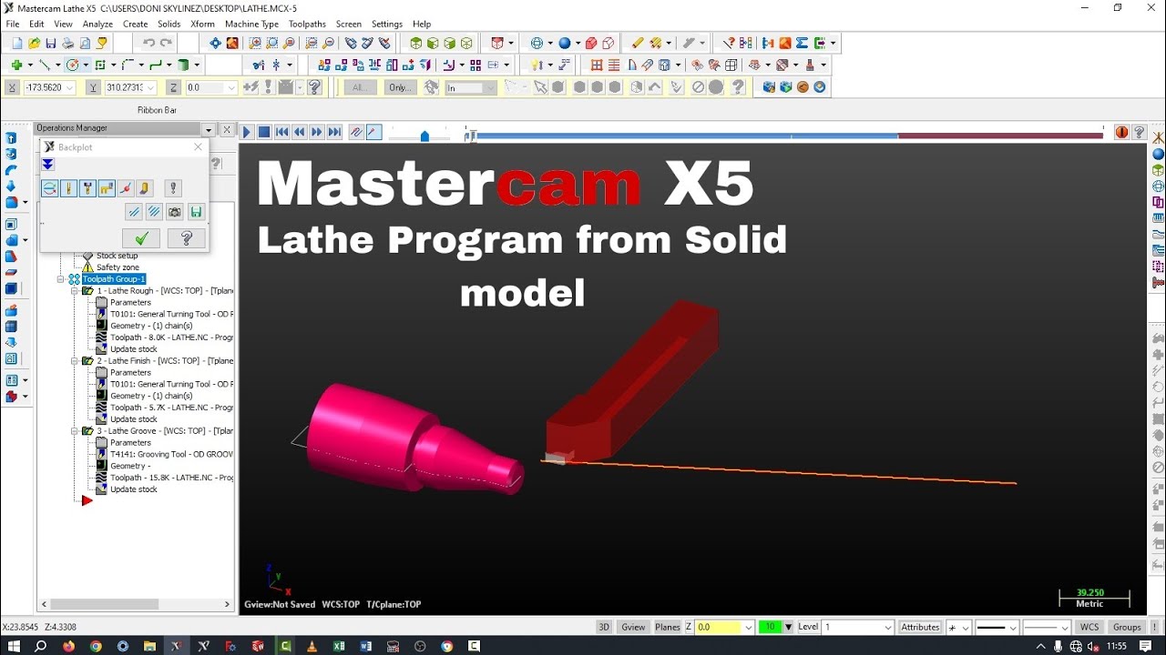Screen dimensions: 1166x655
Task: Click the blue up arrow in left toolbar
Action: pos(12,138)
